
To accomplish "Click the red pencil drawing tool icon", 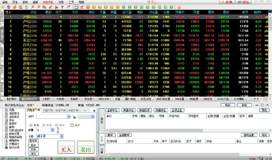I will pyautogui.click(x=50, y=7).
